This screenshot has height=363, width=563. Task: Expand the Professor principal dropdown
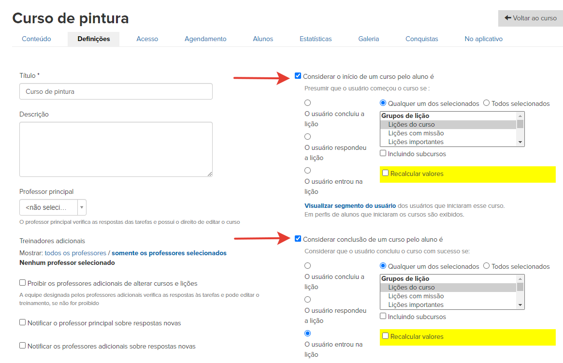pos(53,207)
